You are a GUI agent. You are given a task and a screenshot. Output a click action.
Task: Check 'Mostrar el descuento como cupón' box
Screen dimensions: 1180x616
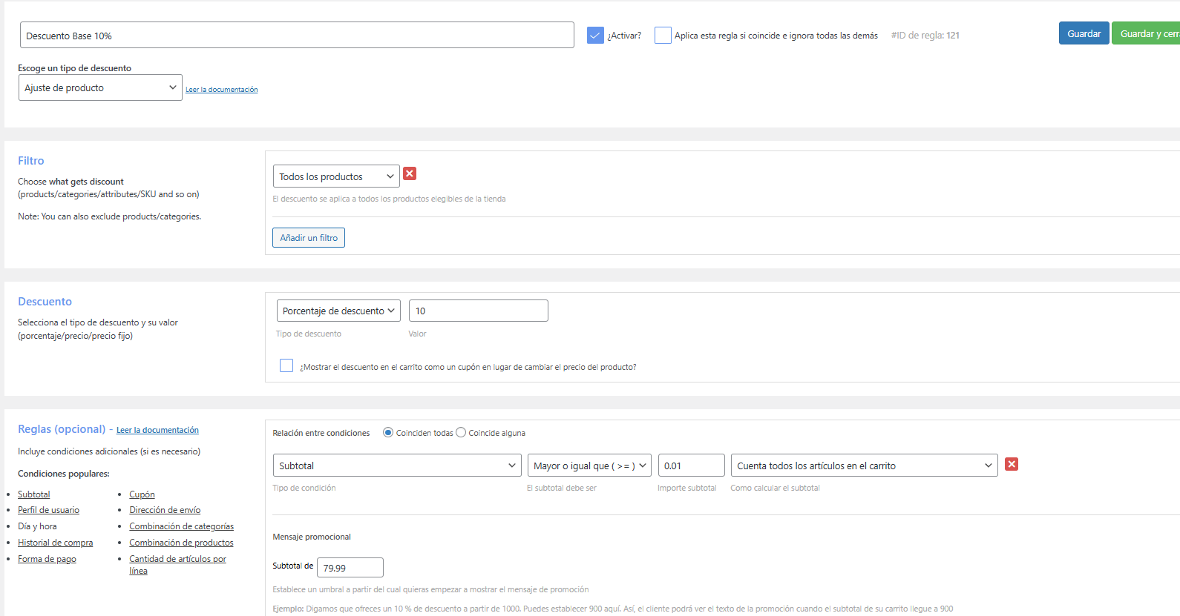[286, 365]
